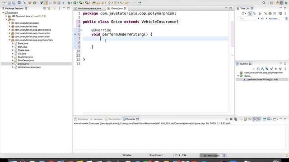Screen dimensions: 289x162
Task: Toggle Hide Local Types in Outline
Action: pos(280,69)
